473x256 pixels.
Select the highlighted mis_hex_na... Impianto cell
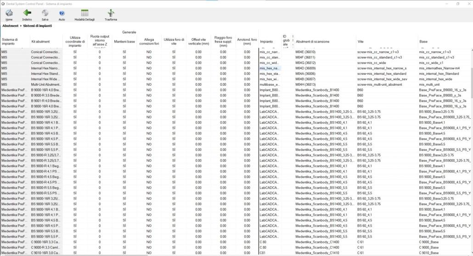(270, 68)
